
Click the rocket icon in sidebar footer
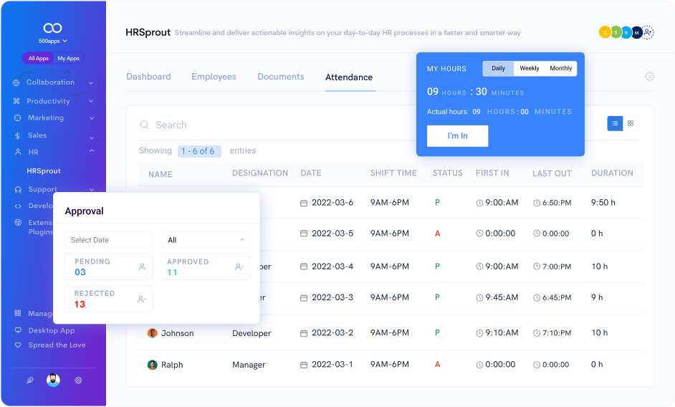[29, 380]
